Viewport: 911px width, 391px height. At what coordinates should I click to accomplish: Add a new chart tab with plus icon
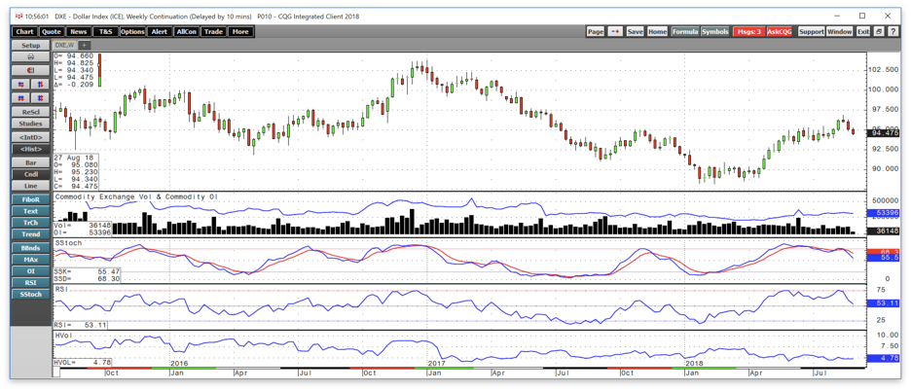pyautogui.click(x=85, y=46)
